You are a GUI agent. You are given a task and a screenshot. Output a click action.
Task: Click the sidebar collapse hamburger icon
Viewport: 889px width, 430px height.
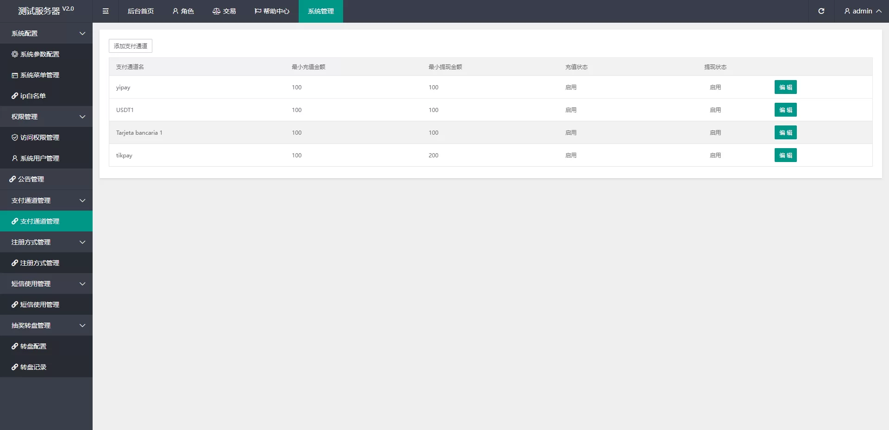106,11
